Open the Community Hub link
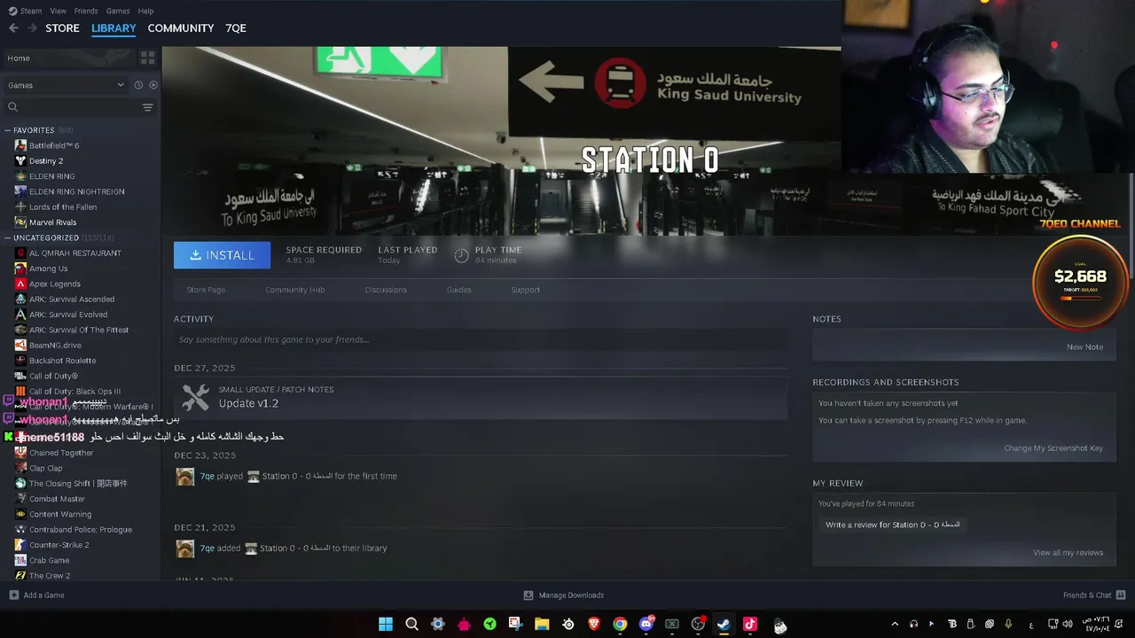This screenshot has height=638, width=1135. click(295, 290)
